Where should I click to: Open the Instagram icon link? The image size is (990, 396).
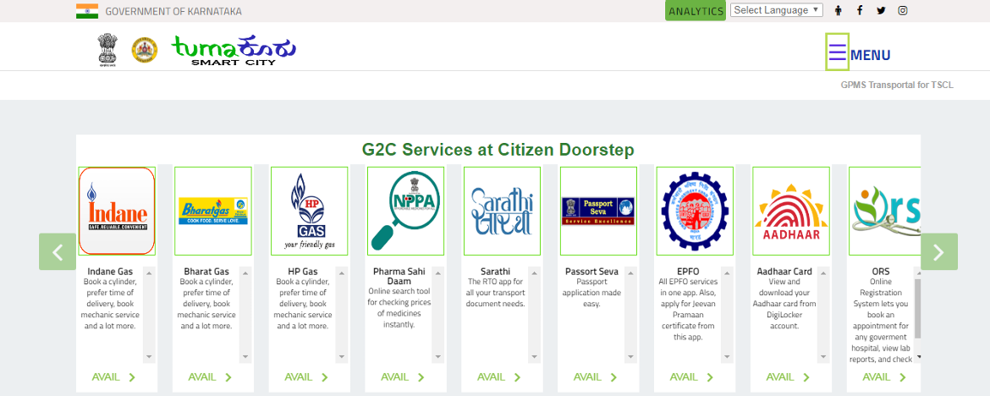coord(903,10)
